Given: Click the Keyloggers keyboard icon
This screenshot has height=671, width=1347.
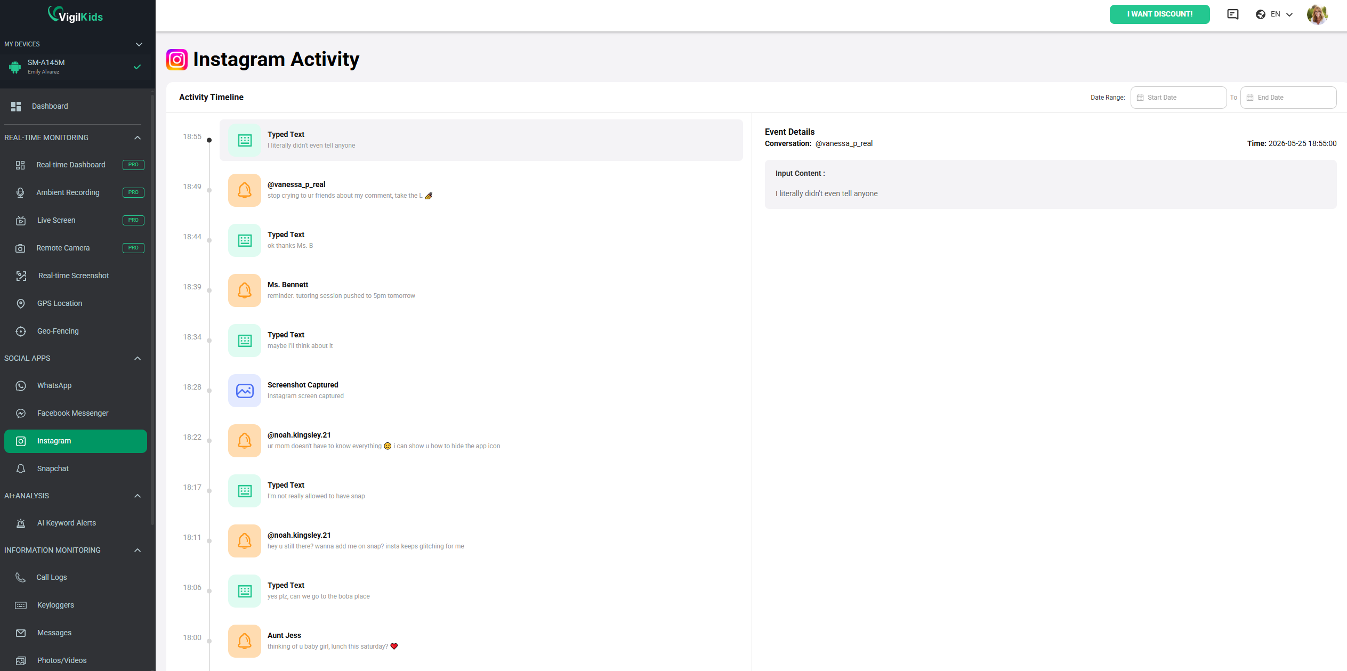Looking at the screenshot, I should 21,605.
